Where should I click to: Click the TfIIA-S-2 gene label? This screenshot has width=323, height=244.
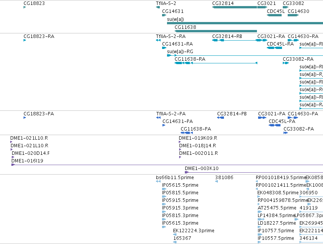tap(166, 3)
